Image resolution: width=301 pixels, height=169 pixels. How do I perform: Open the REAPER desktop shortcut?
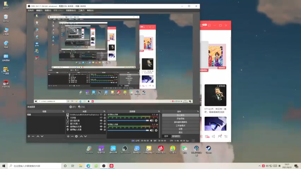coord(89,149)
